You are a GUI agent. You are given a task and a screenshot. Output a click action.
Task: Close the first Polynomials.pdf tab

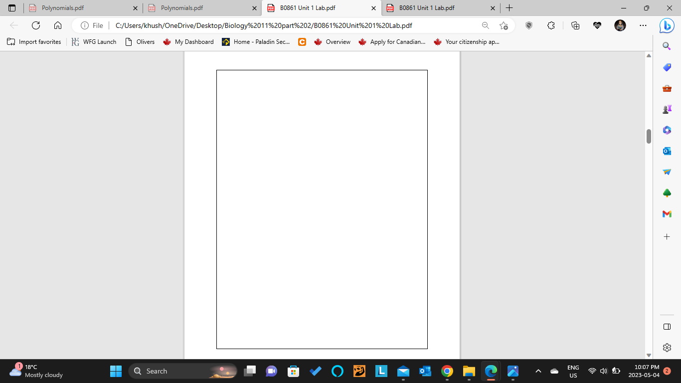click(x=135, y=8)
